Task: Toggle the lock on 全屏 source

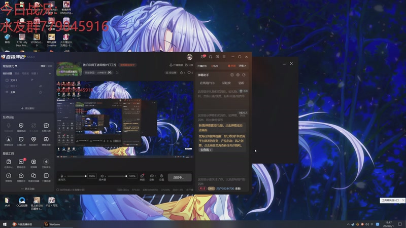Action: 41,92
